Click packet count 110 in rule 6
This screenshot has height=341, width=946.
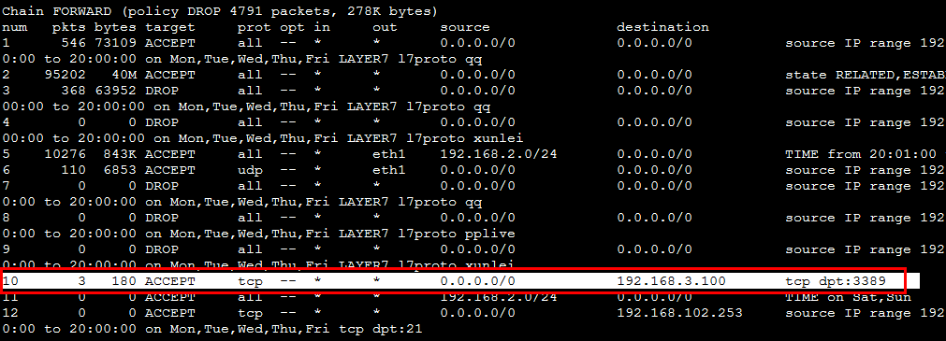tap(74, 170)
